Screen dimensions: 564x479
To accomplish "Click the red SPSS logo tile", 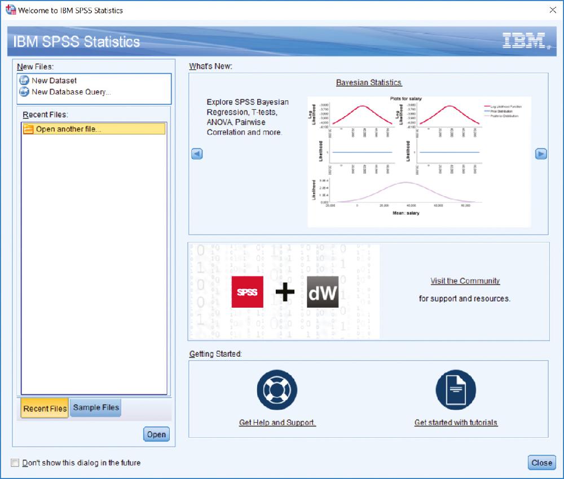I will [x=247, y=292].
